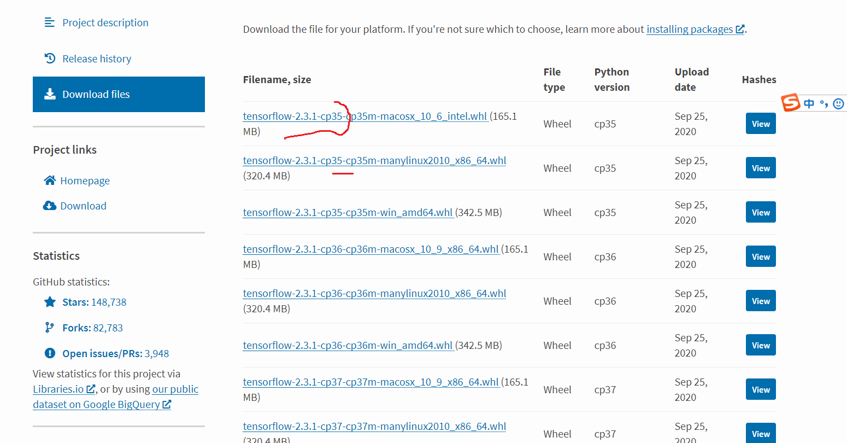This screenshot has width=847, height=443.
Task: Open the Project description tab
Action: [105, 22]
